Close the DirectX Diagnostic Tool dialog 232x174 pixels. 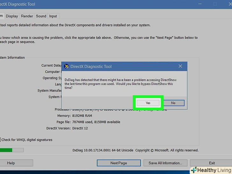(x=180, y=66)
